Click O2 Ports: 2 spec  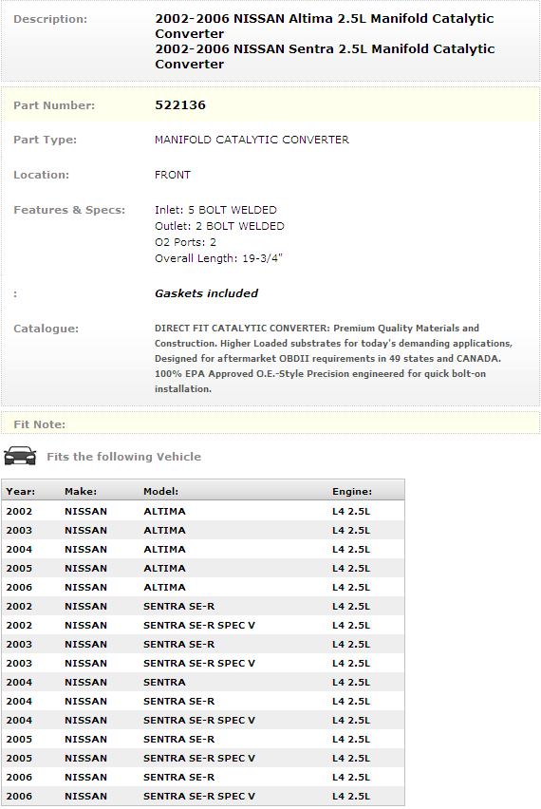pyautogui.click(x=185, y=242)
